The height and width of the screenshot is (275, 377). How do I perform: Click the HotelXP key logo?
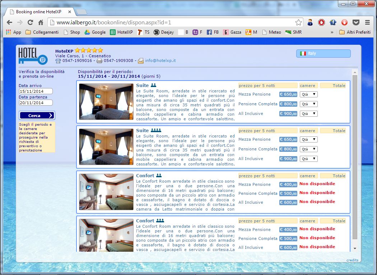pos(33,56)
